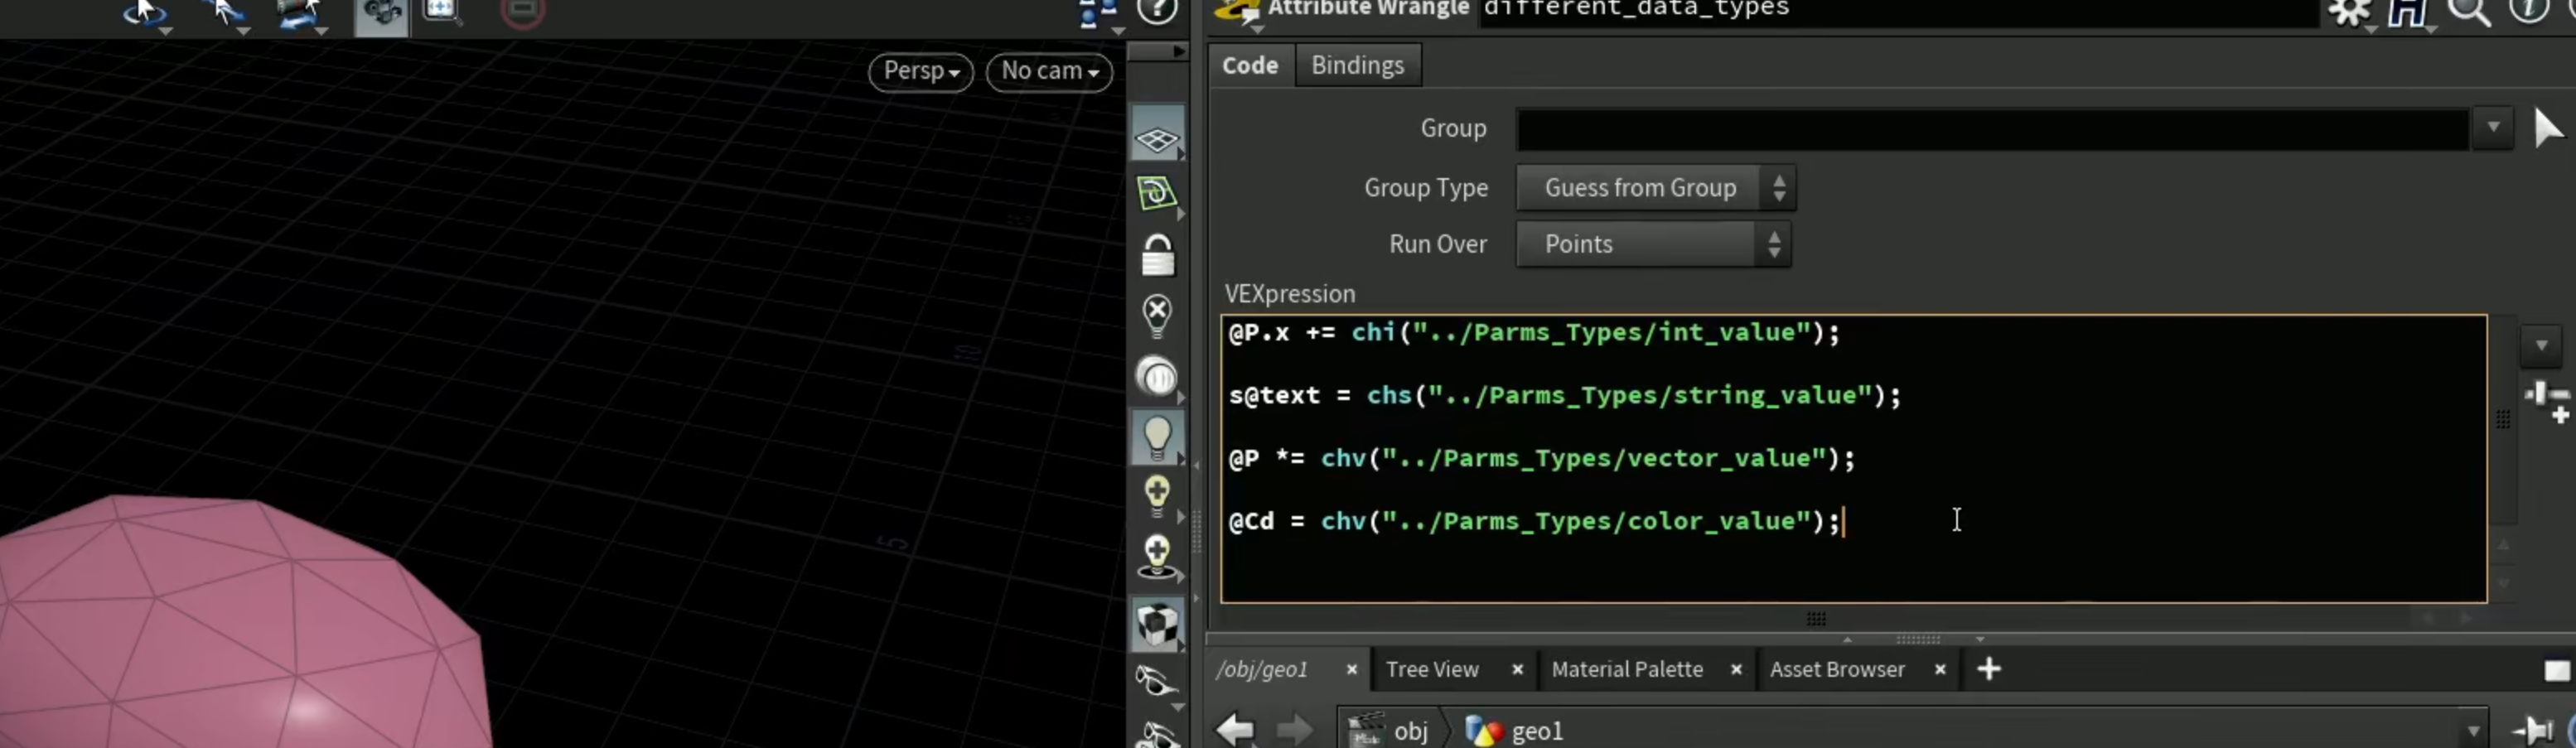Open search with the magnifier icon
This screenshot has width=2576, height=748.
click(2468, 12)
